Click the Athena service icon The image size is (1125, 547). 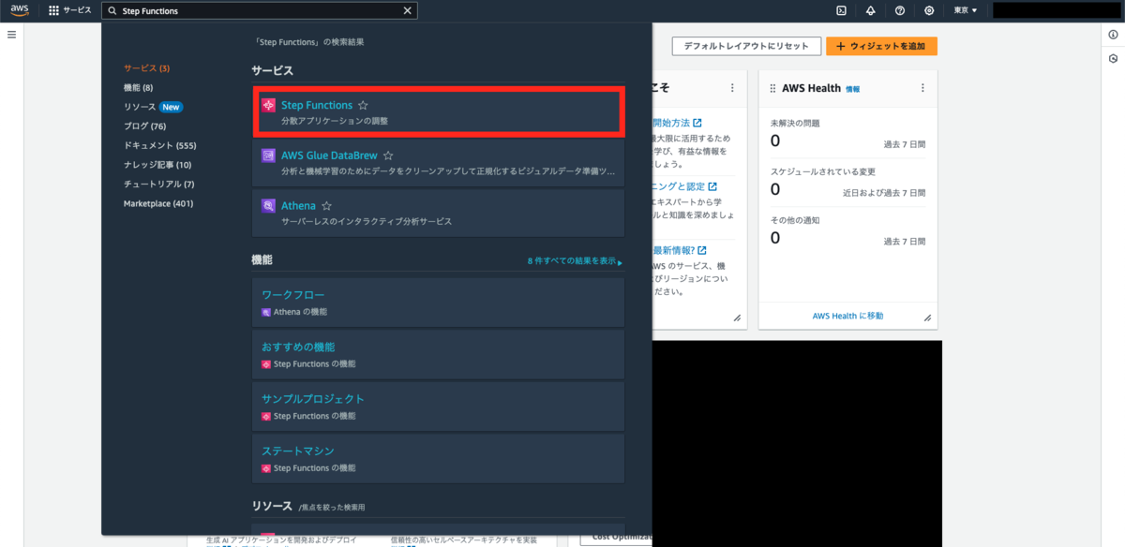tap(268, 205)
